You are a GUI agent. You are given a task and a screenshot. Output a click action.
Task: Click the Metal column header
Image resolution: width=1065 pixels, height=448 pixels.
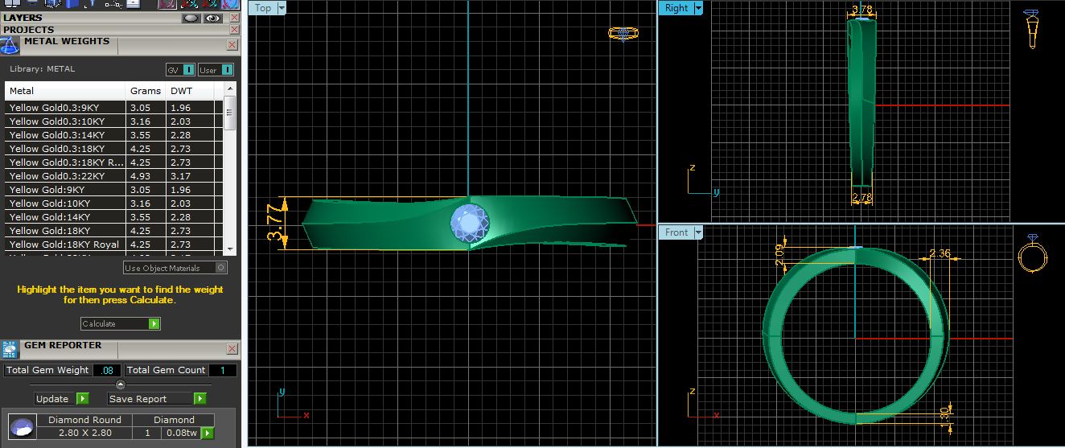[65, 91]
